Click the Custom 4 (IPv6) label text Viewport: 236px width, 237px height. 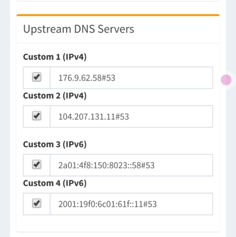point(55,183)
